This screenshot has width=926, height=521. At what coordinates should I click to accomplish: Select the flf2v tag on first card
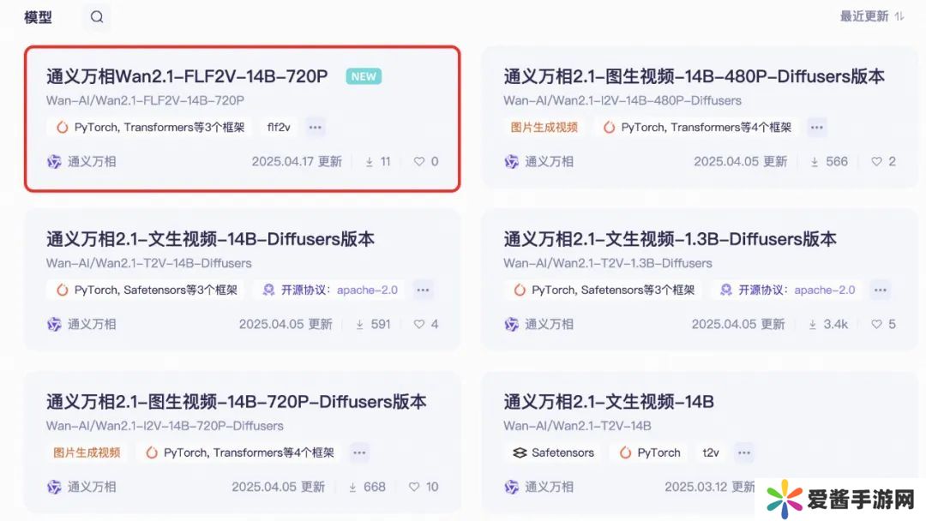click(279, 128)
